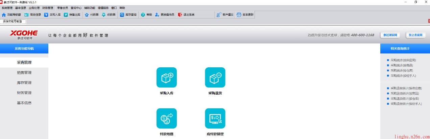This screenshot has height=139, width=430.
Task: Click the 放上去官网 button
Action: pyautogui.click(x=416, y=35)
